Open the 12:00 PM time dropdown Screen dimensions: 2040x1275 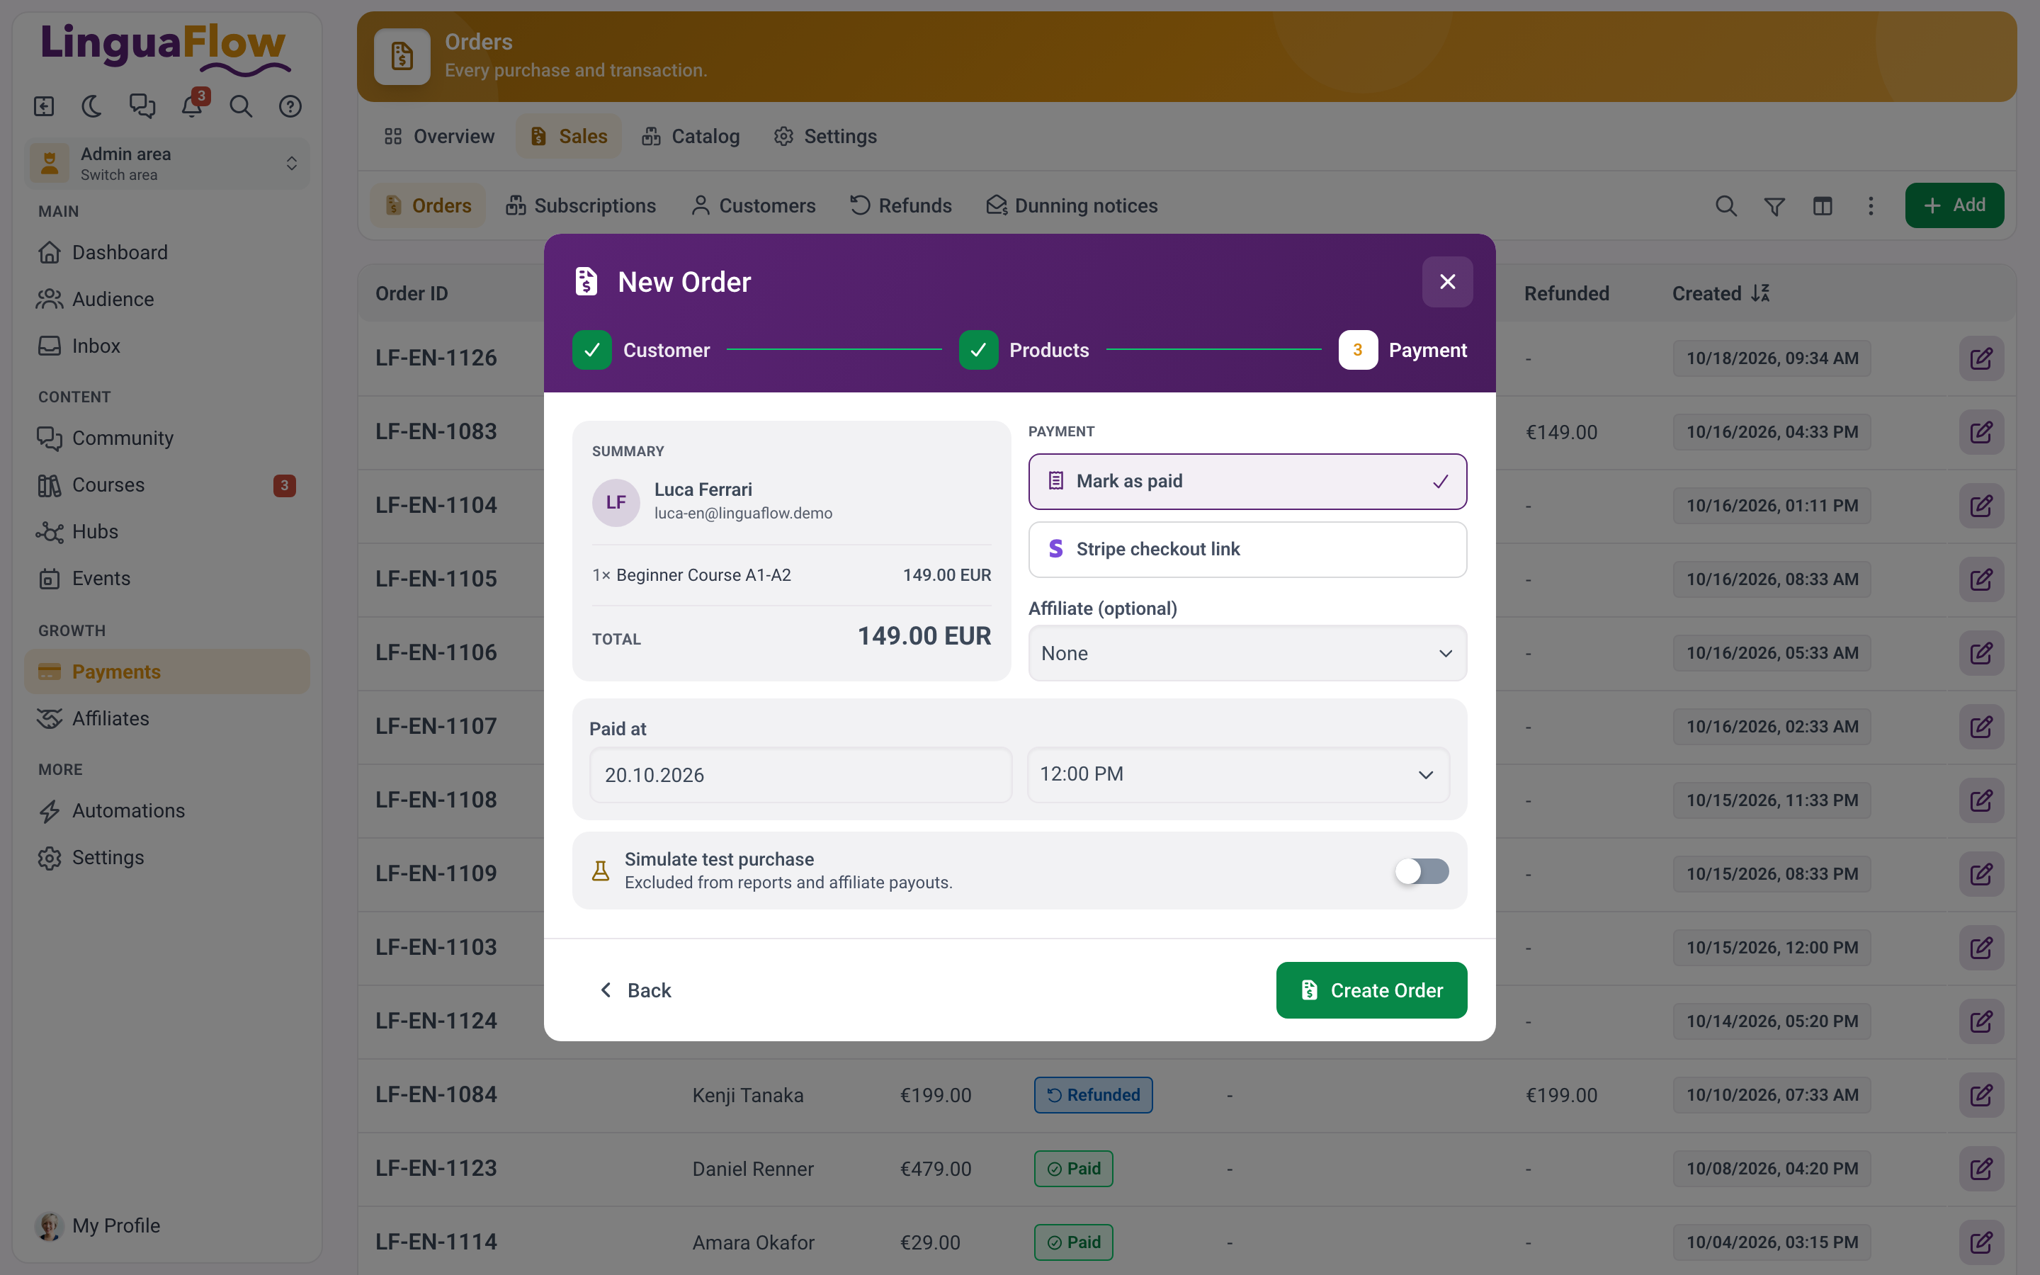coord(1238,774)
